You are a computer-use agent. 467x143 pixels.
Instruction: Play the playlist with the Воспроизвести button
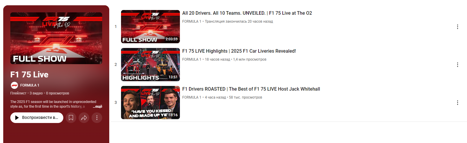[37, 118]
